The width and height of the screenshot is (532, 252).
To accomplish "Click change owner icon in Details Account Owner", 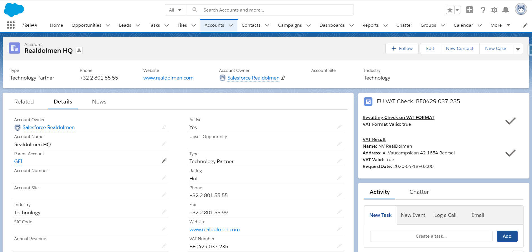I will (164, 127).
